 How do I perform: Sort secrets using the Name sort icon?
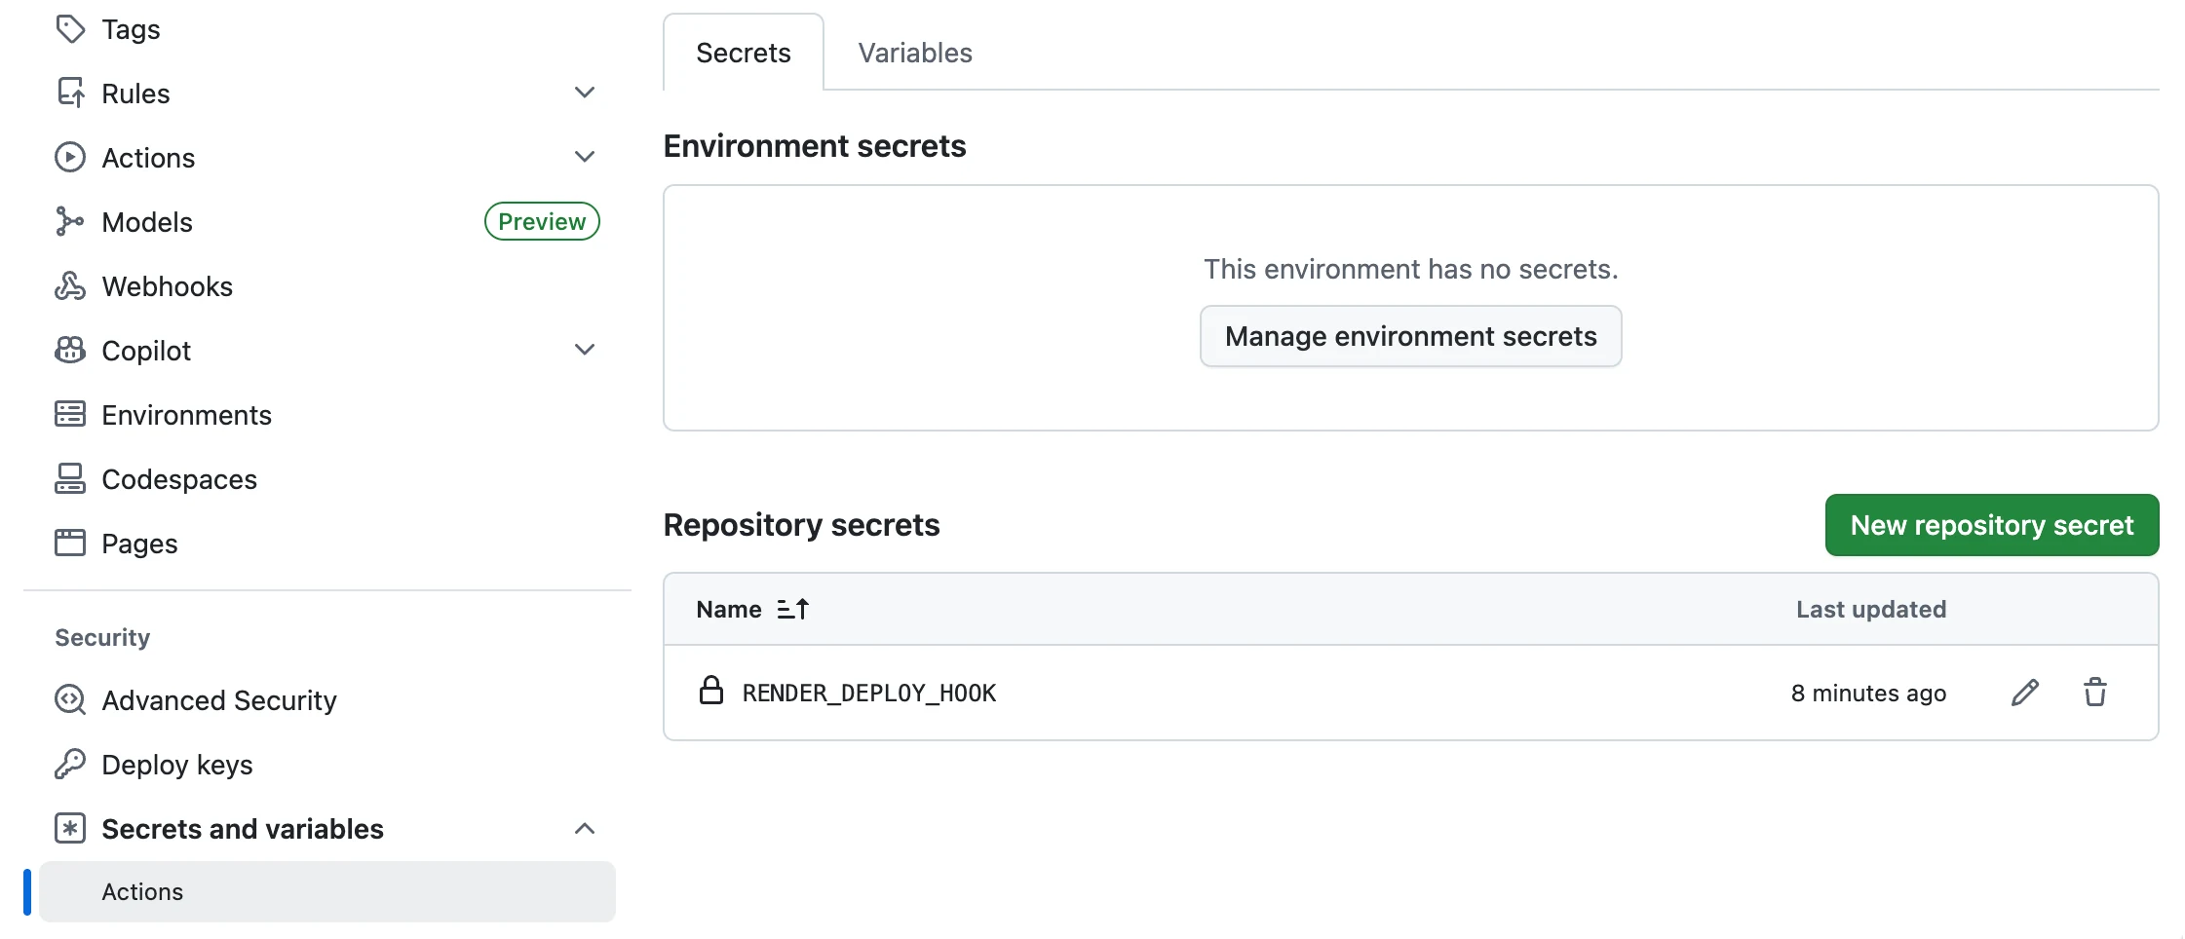tap(793, 610)
